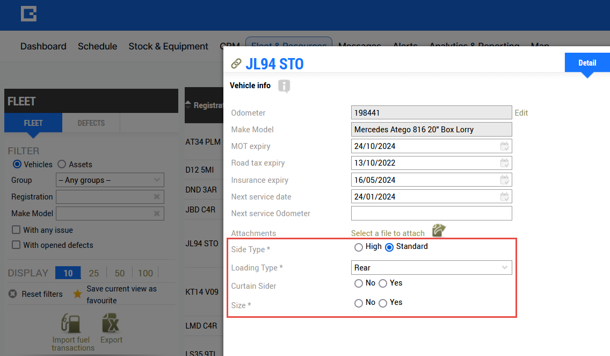
Task: Click Select a file to attach
Action: click(x=388, y=233)
